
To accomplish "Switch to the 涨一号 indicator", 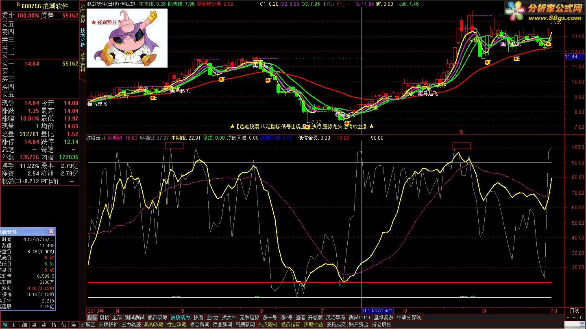I will point(270,318).
